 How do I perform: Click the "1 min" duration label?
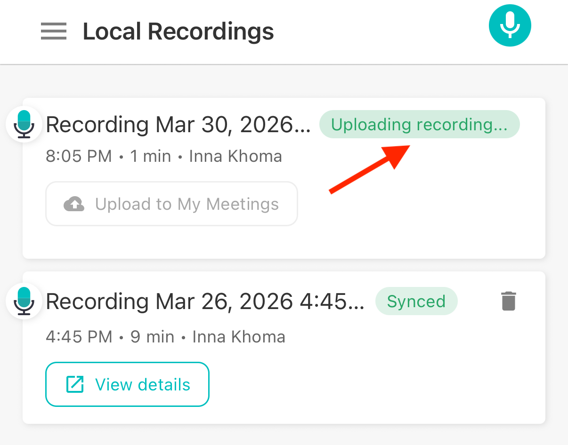tap(150, 156)
